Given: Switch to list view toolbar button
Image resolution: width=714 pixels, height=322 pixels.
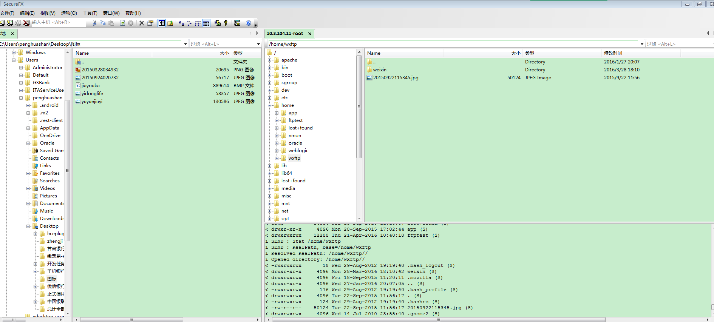Looking at the screenshot, I should tap(198, 23).
